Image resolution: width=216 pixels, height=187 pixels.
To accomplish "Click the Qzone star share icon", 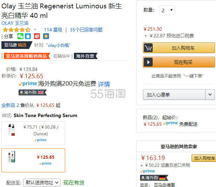I will 46,36.
